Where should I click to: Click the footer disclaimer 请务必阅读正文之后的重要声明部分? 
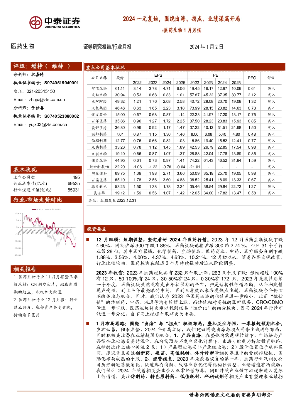coord(230,395)
